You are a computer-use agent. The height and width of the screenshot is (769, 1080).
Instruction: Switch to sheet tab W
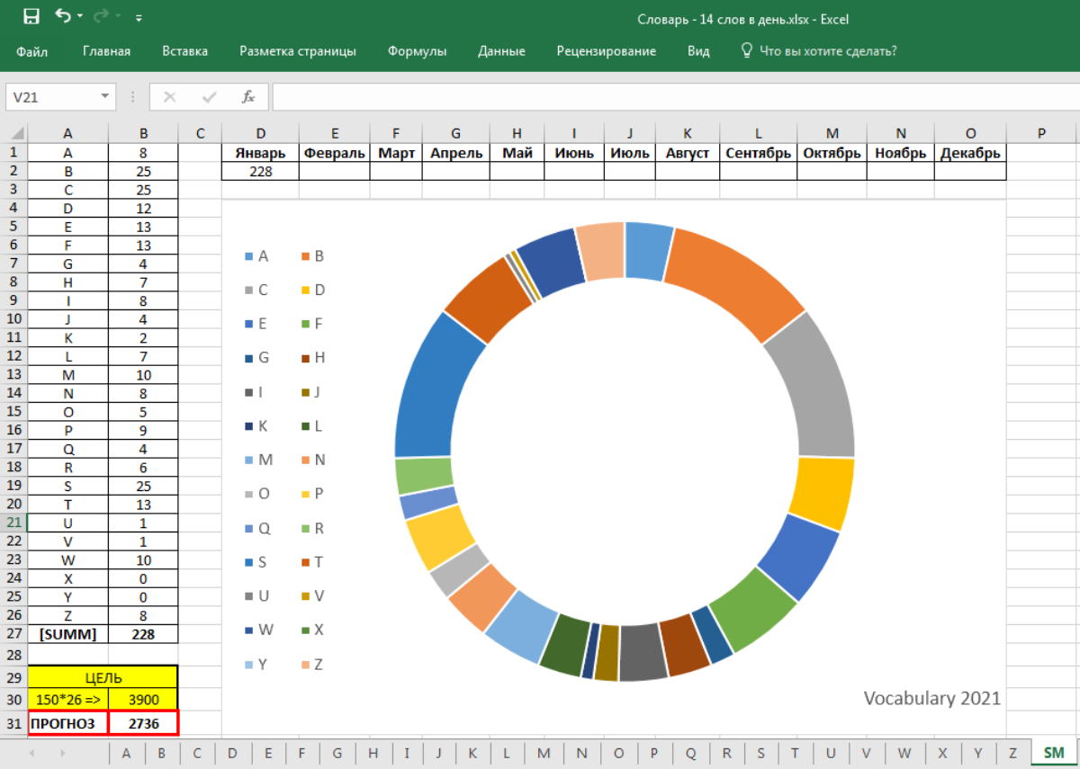[x=904, y=753]
